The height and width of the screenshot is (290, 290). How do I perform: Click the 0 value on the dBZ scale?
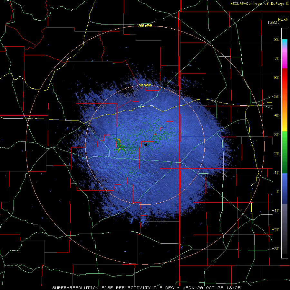click(x=278, y=192)
